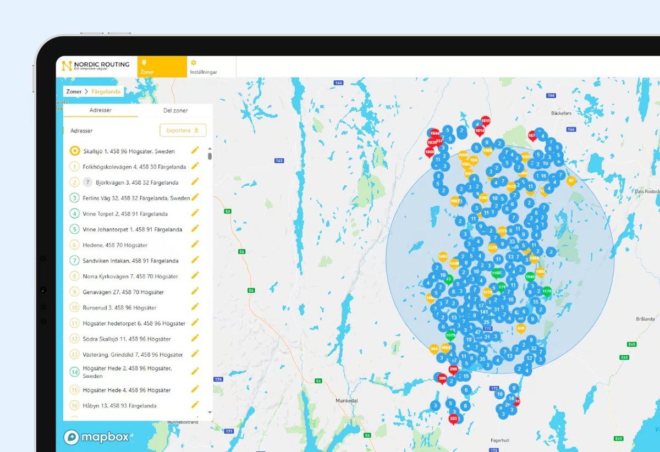The image size is (660, 452).
Task: Click the red map pin labeled 1860
Action: pos(430,152)
